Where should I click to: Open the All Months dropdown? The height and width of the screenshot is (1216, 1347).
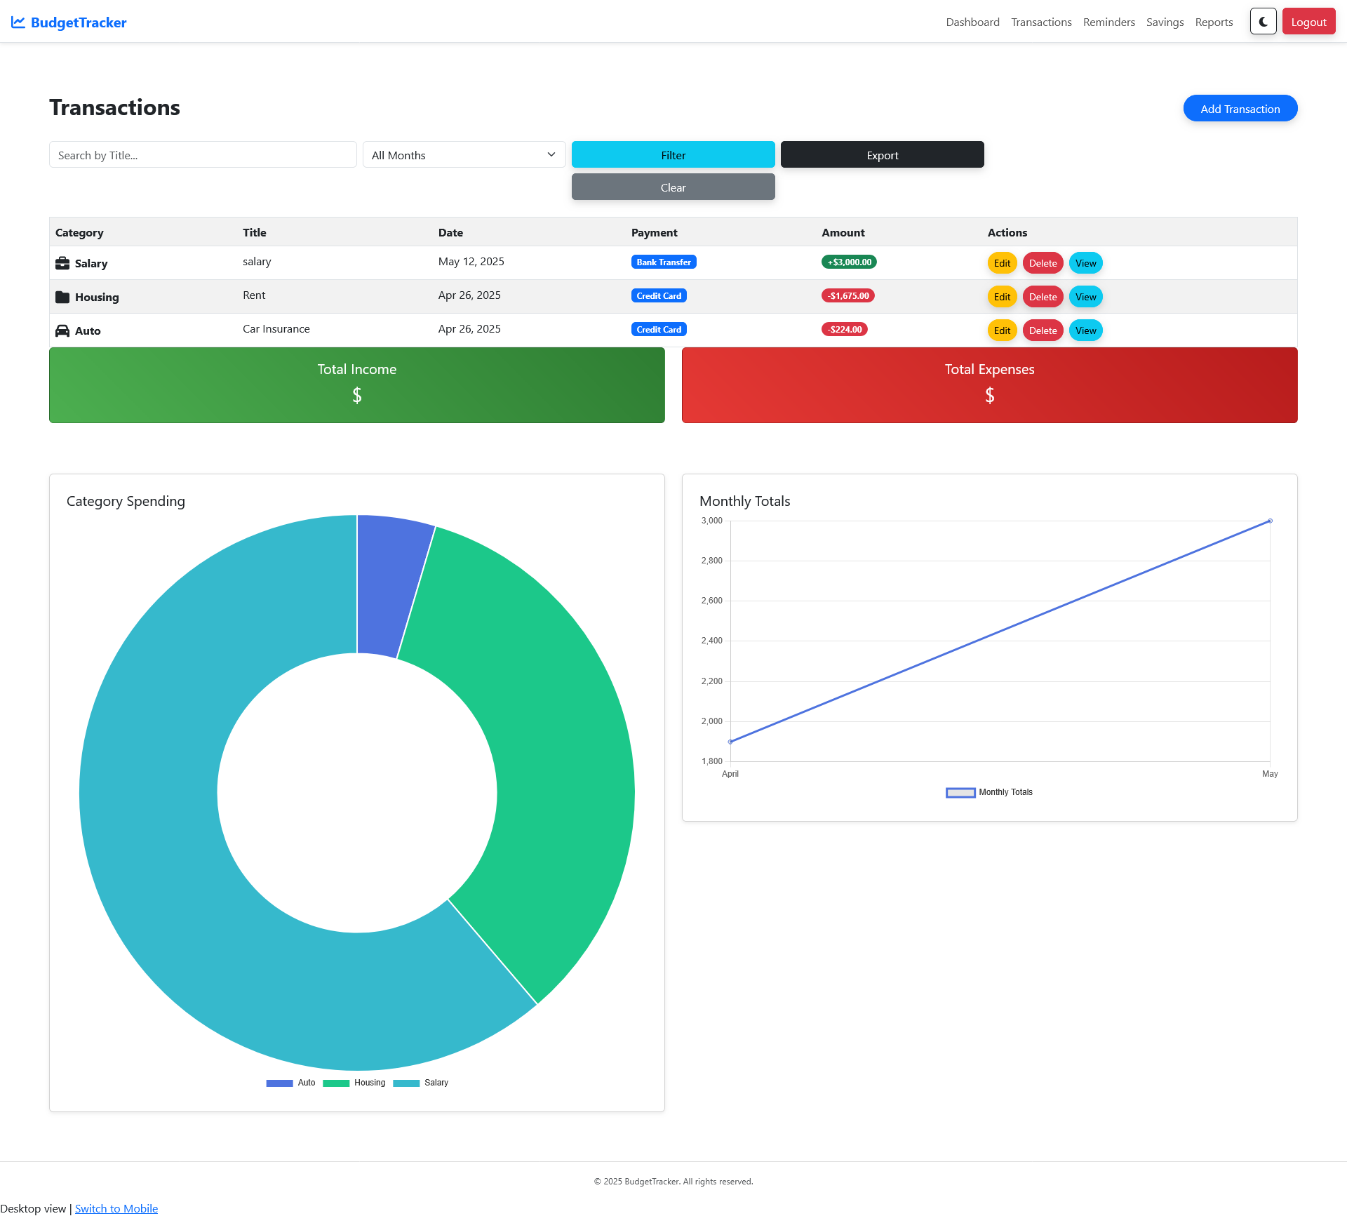(464, 155)
